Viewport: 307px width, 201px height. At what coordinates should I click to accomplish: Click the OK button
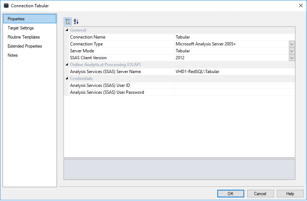tap(231, 194)
